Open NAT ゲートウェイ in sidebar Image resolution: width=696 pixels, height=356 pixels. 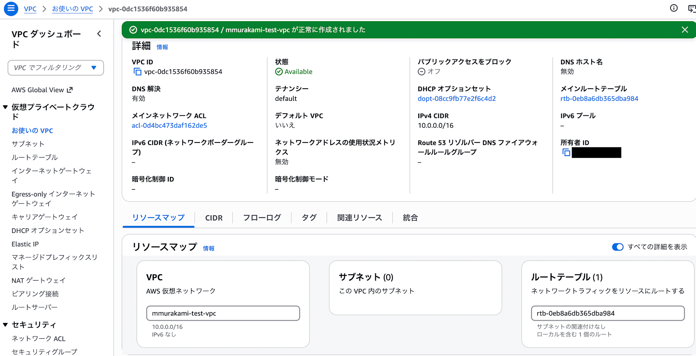tap(38, 281)
